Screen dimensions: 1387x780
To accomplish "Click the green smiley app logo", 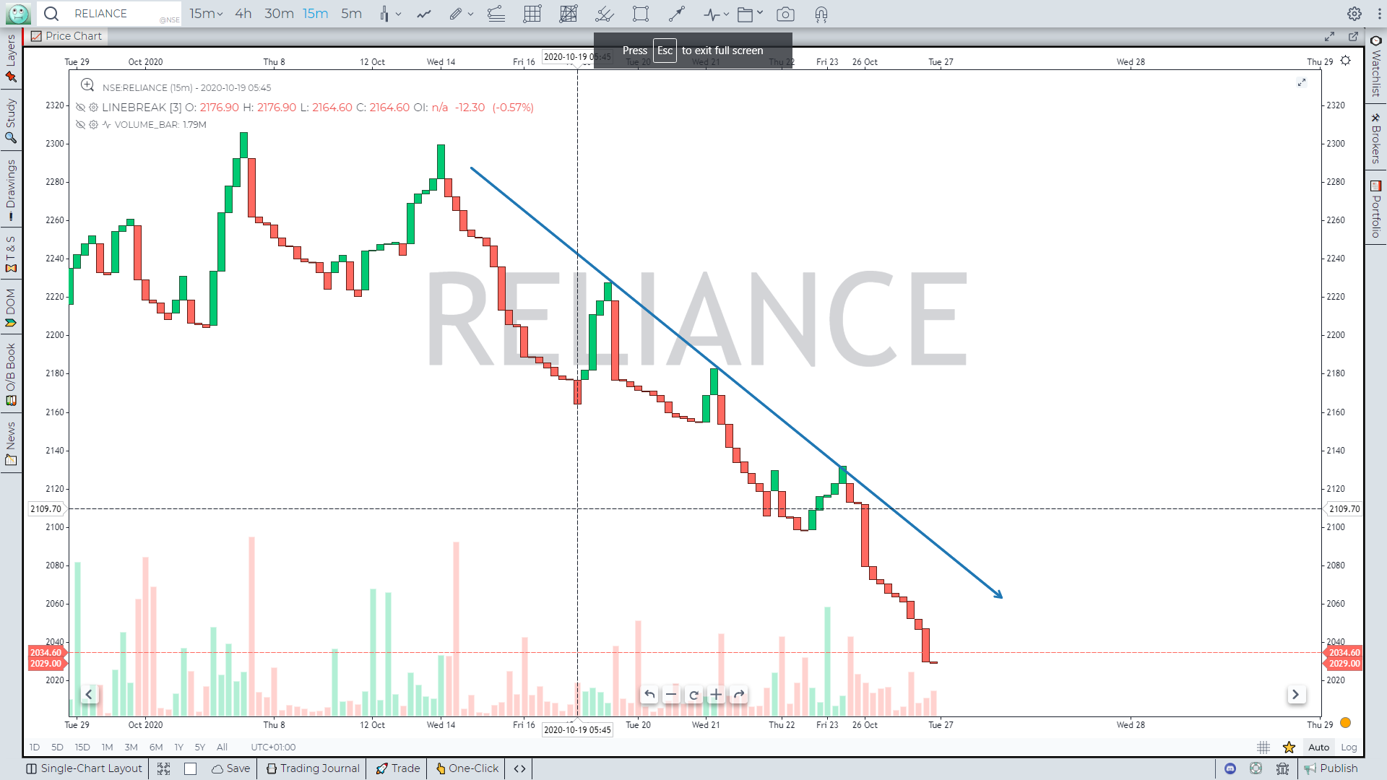I will tap(18, 14).
